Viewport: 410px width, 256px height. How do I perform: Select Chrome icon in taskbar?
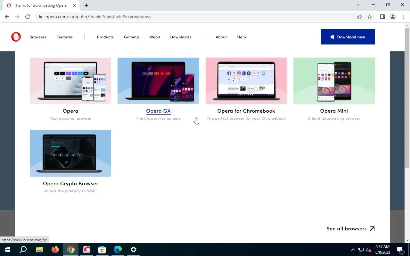71,250
